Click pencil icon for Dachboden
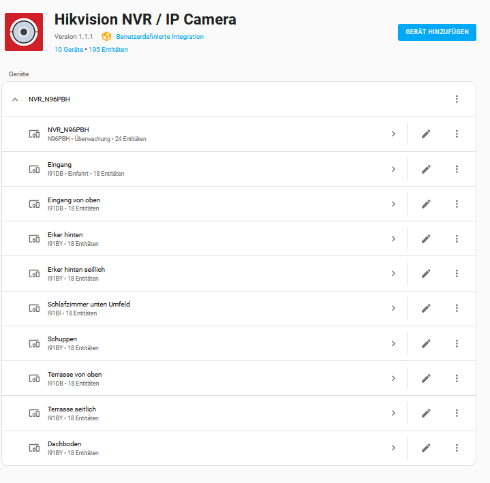Screen dimensions: 490x483 (x=426, y=448)
